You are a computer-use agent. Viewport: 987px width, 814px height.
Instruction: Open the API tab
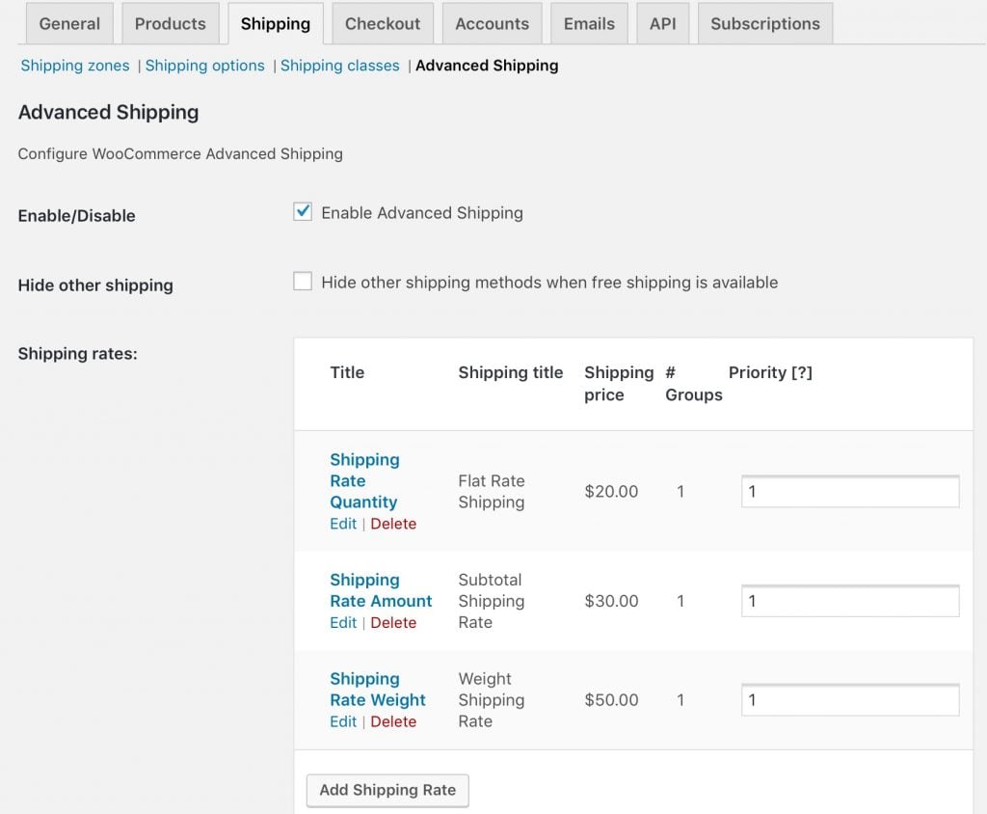click(x=662, y=24)
